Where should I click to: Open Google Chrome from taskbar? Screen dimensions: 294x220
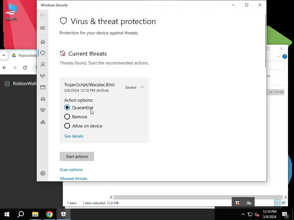click(x=49, y=214)
